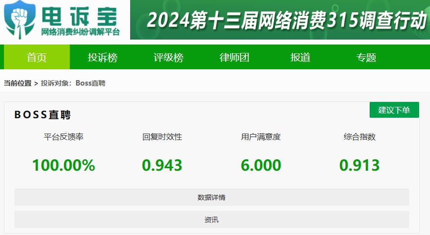Viewport: 430px width, 235px height.
Task: Click the 当前位置 breadcrumb label
Action: coord(17,83)
